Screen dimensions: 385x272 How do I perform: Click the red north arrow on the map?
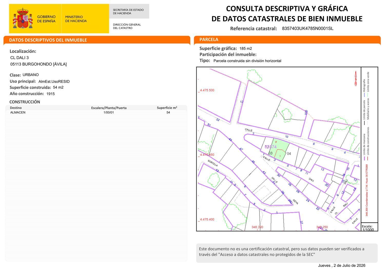pos(356,78)
